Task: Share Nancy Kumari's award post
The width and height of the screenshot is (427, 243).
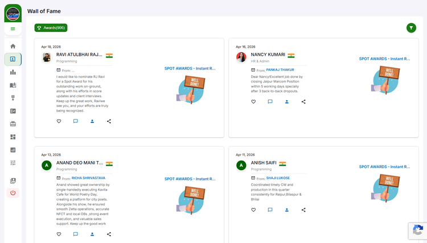Action: point(303,101)
